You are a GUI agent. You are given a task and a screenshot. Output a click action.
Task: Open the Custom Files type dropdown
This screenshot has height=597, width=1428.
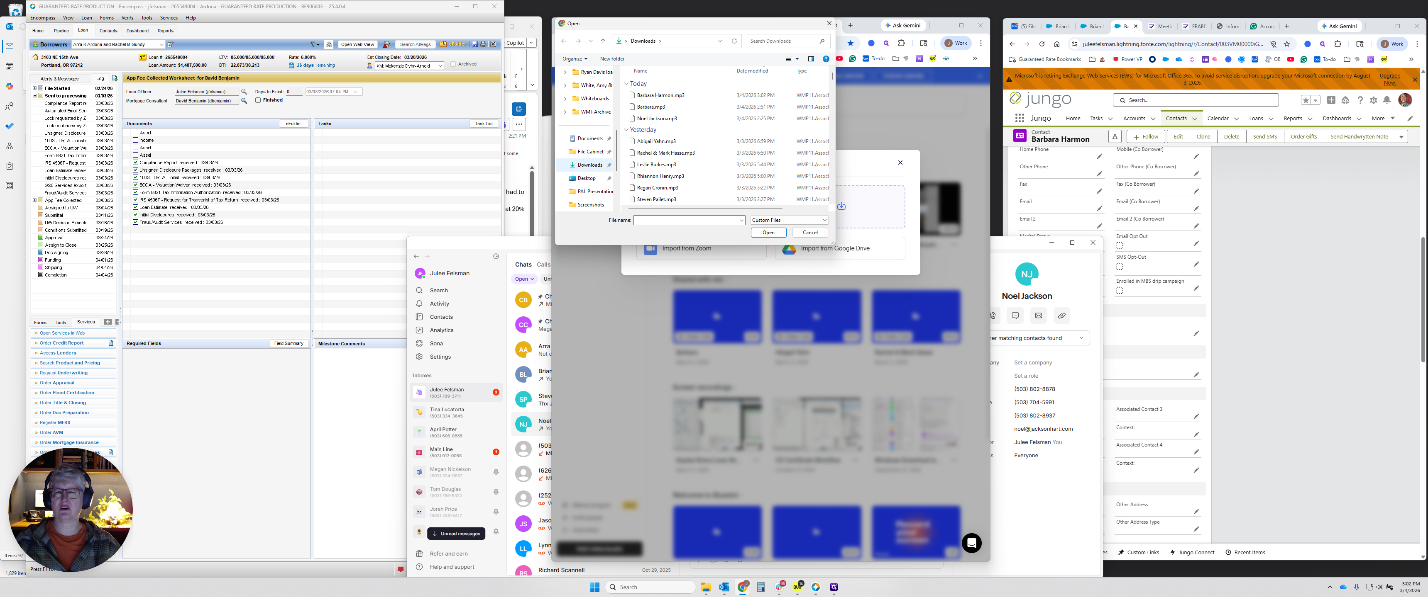click(789, 220)
